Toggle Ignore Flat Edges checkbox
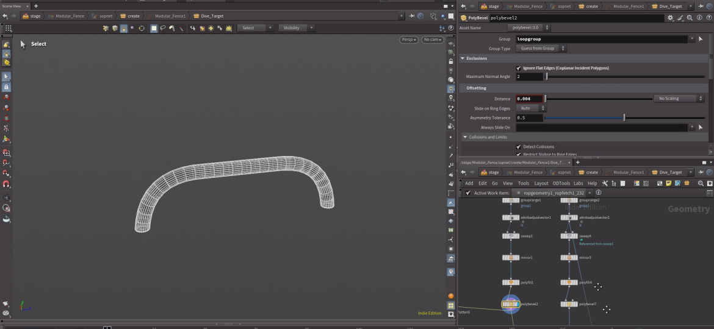714x329 pixels. 519,68
